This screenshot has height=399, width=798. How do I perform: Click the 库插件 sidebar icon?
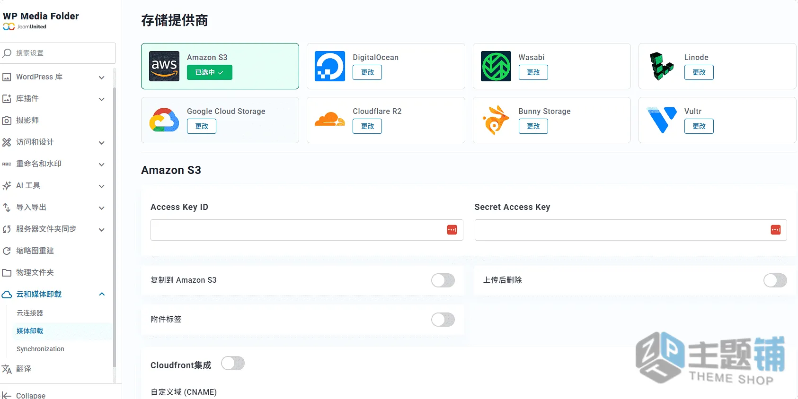pos(7,99)
